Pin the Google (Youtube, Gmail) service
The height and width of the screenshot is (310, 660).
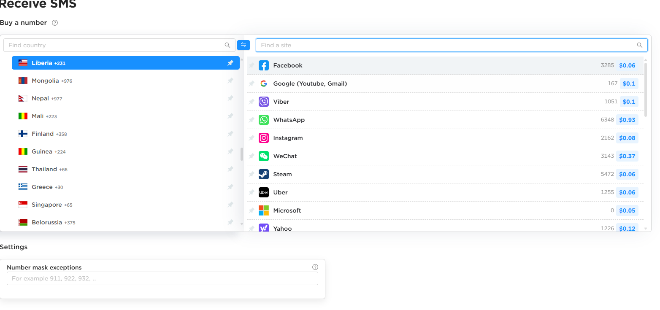point(252,84)
